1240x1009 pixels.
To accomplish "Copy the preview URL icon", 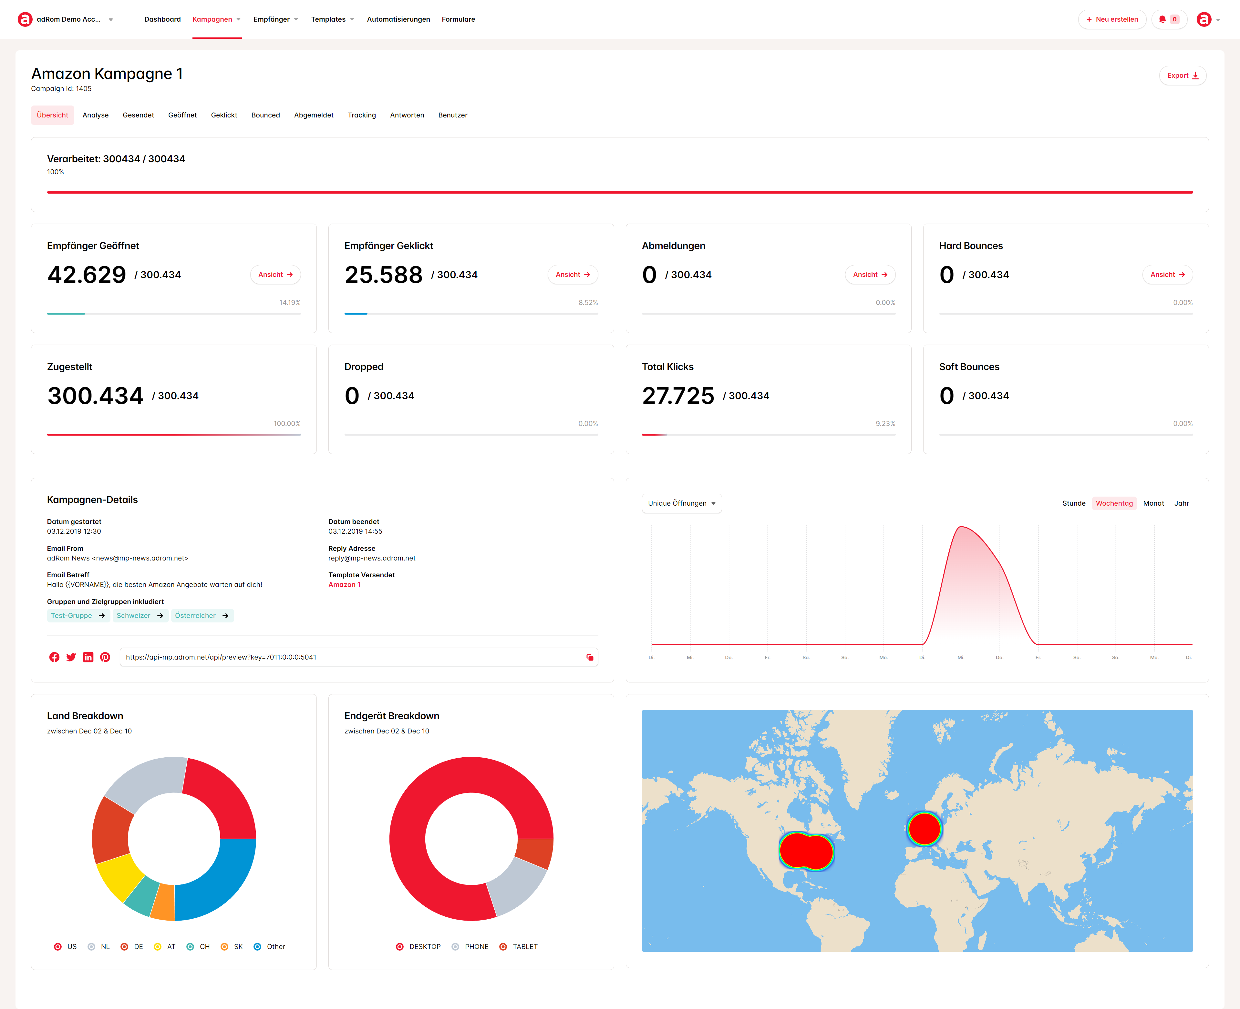I will 590,657.
